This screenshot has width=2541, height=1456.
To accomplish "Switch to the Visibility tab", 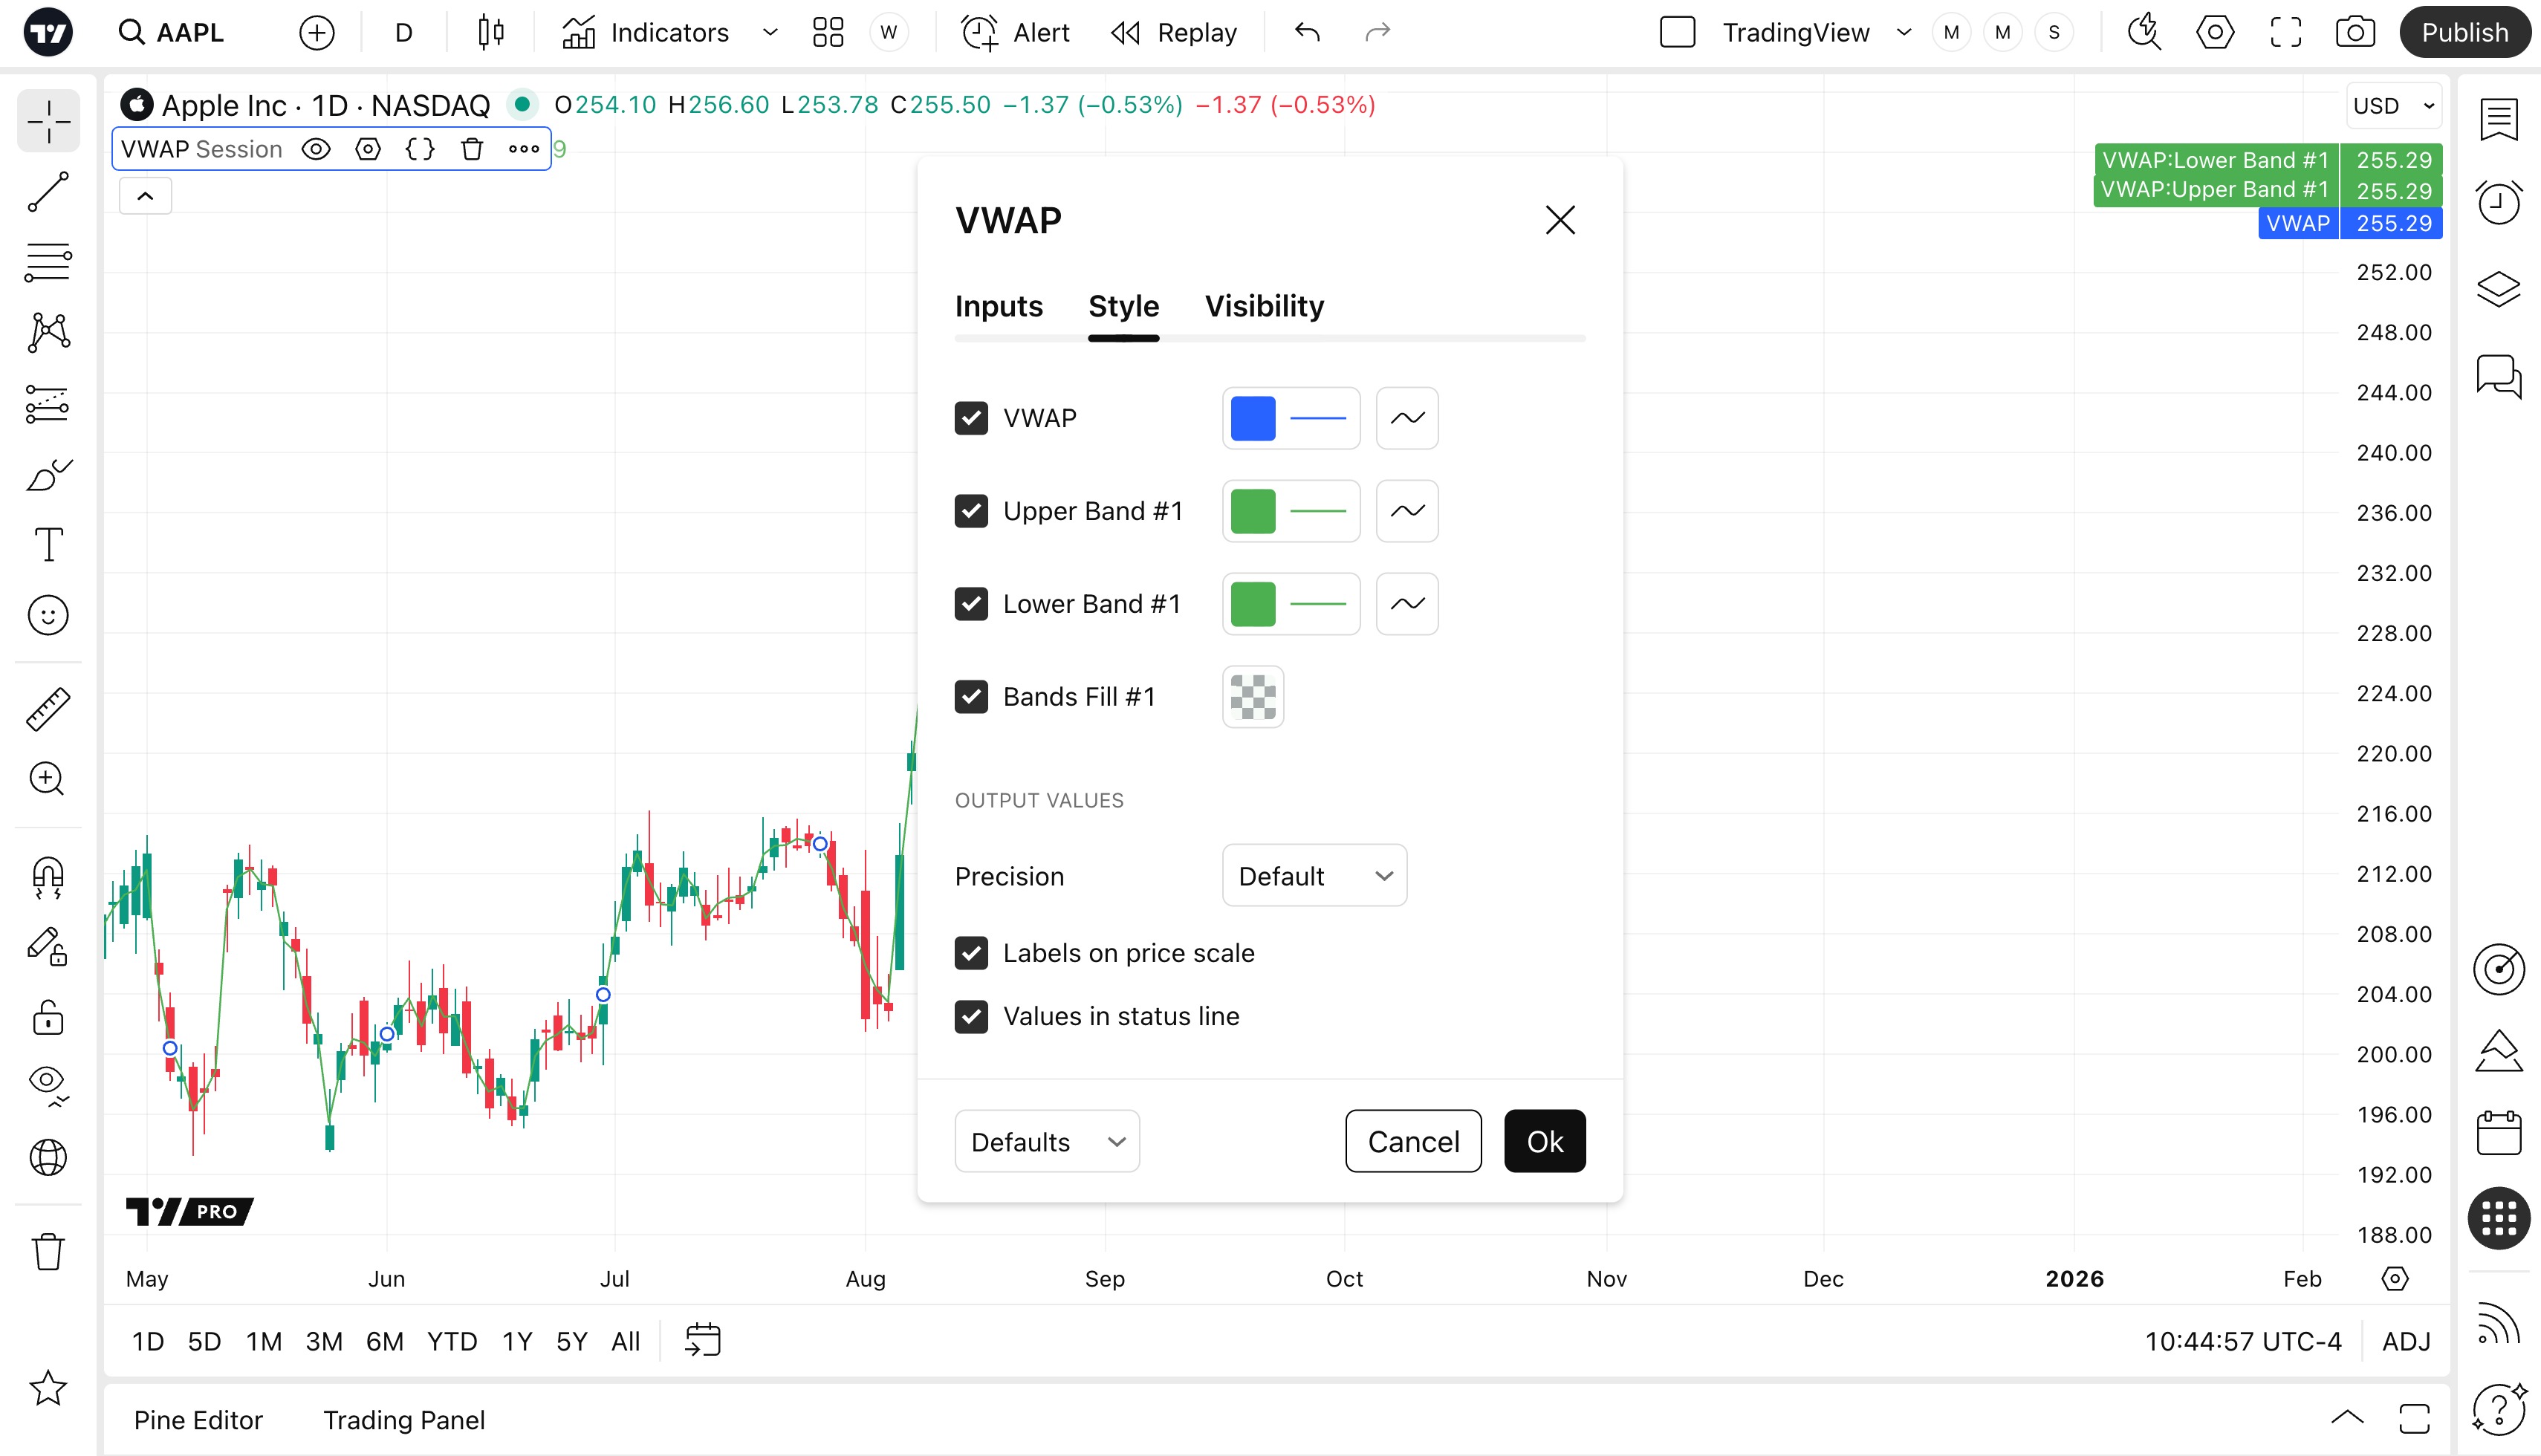I will click(x=1264, y=306).
